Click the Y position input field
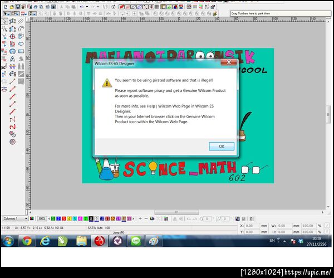Viewport: 334px width, 278px height. 252,232
